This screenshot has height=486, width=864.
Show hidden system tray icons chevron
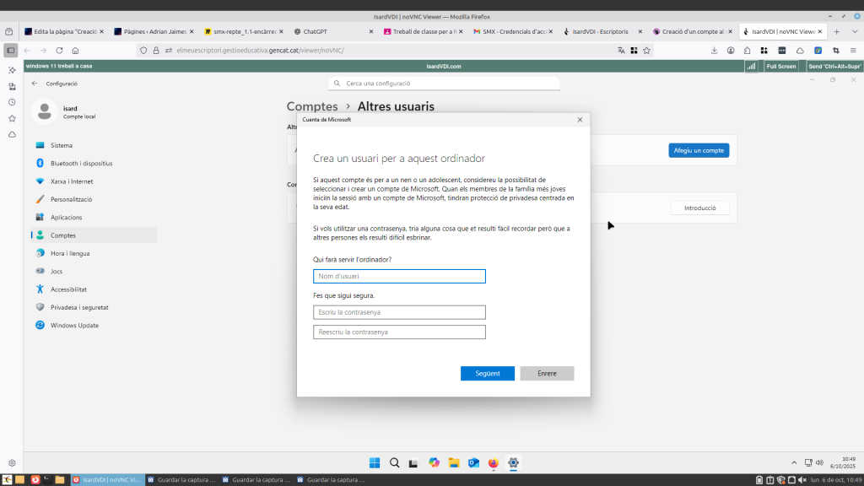tap(791, 462)
